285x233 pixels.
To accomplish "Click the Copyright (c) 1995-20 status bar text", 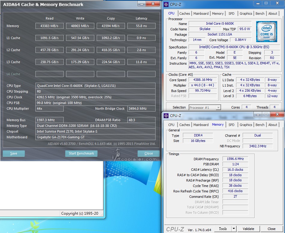I will (80, 213).
